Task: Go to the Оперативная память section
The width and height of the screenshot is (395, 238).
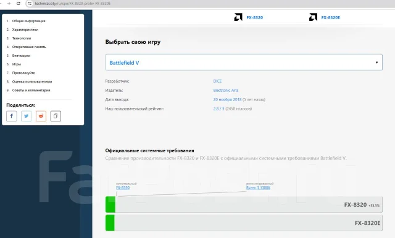Action: 29,47
